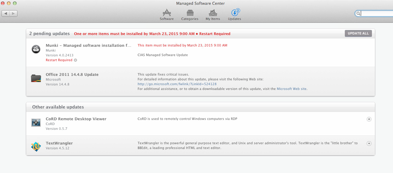Go forward with the right arrow button

[x=14, y=13]
